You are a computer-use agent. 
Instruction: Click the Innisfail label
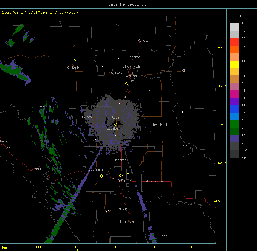(x=124, y=97)
